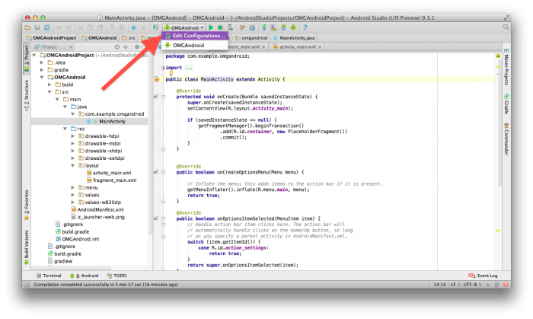Open the Event Log
The image size is (533, 319).
tap(483, 276)
